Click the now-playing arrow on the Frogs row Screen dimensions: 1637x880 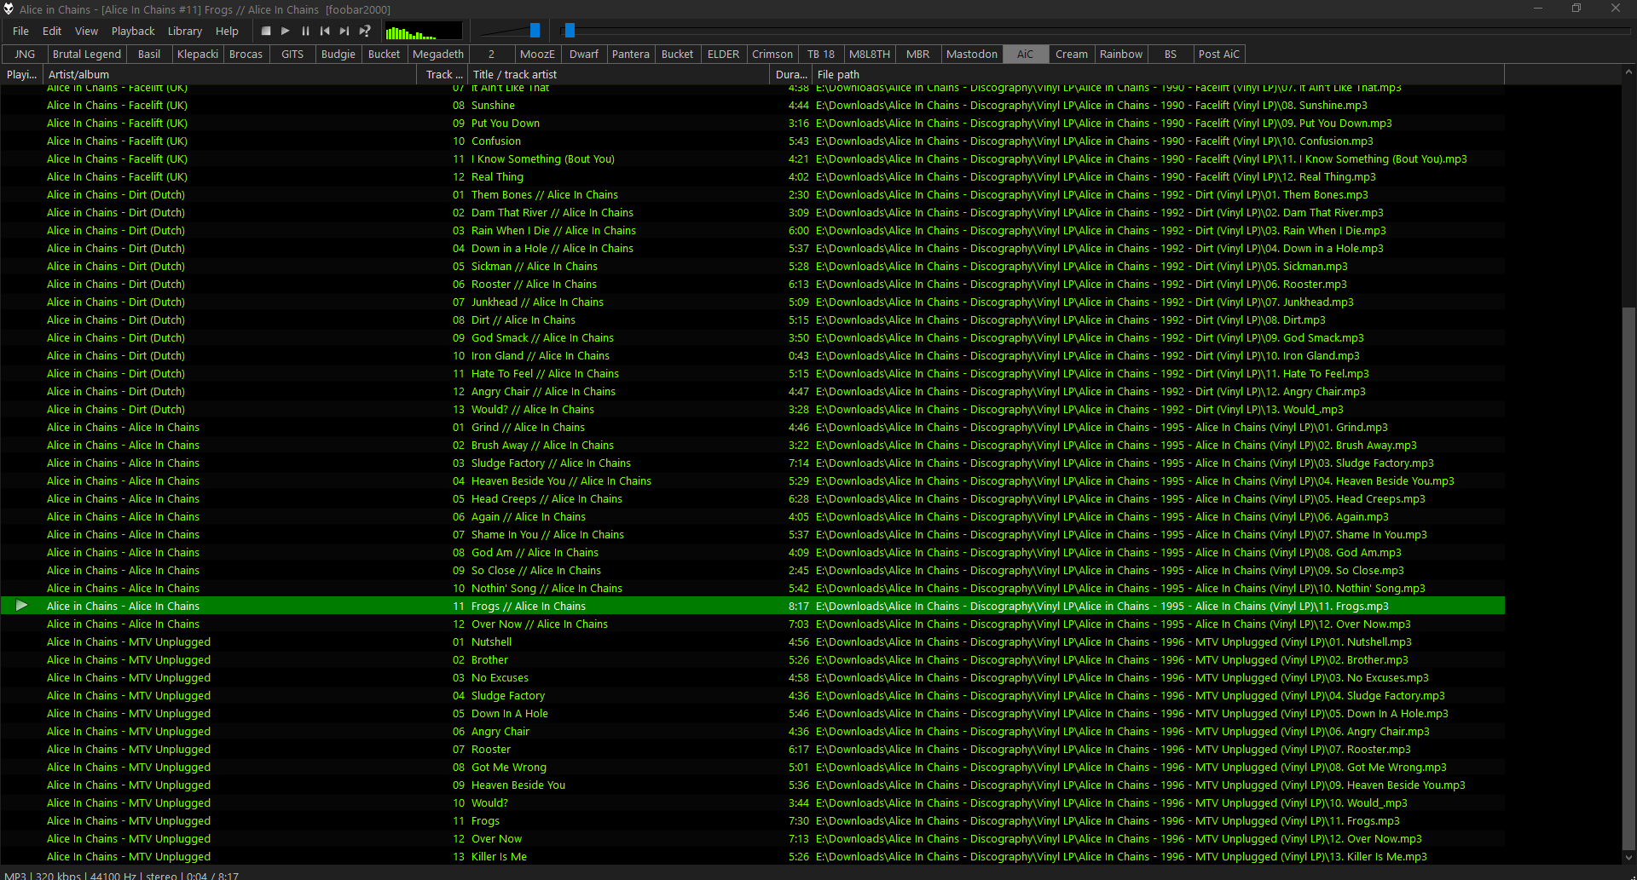click(22, 606)
